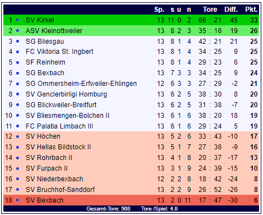
Task: Click the SV Bliesmengen-Bolchen II team name
Action: [x=68, y=116]
